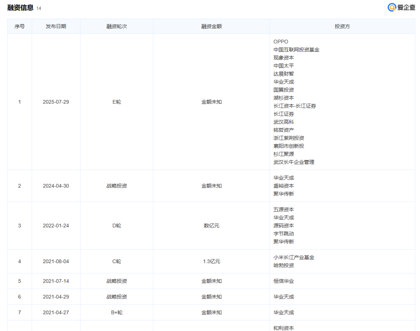Open investor 武汉高科

click(283, 122)
